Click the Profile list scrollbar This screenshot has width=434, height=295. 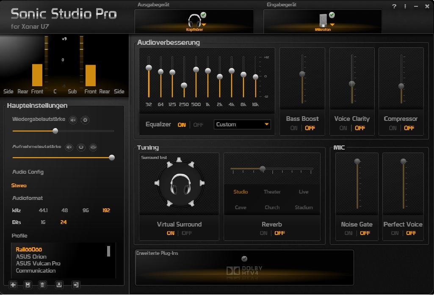click(x=108, y=251)
